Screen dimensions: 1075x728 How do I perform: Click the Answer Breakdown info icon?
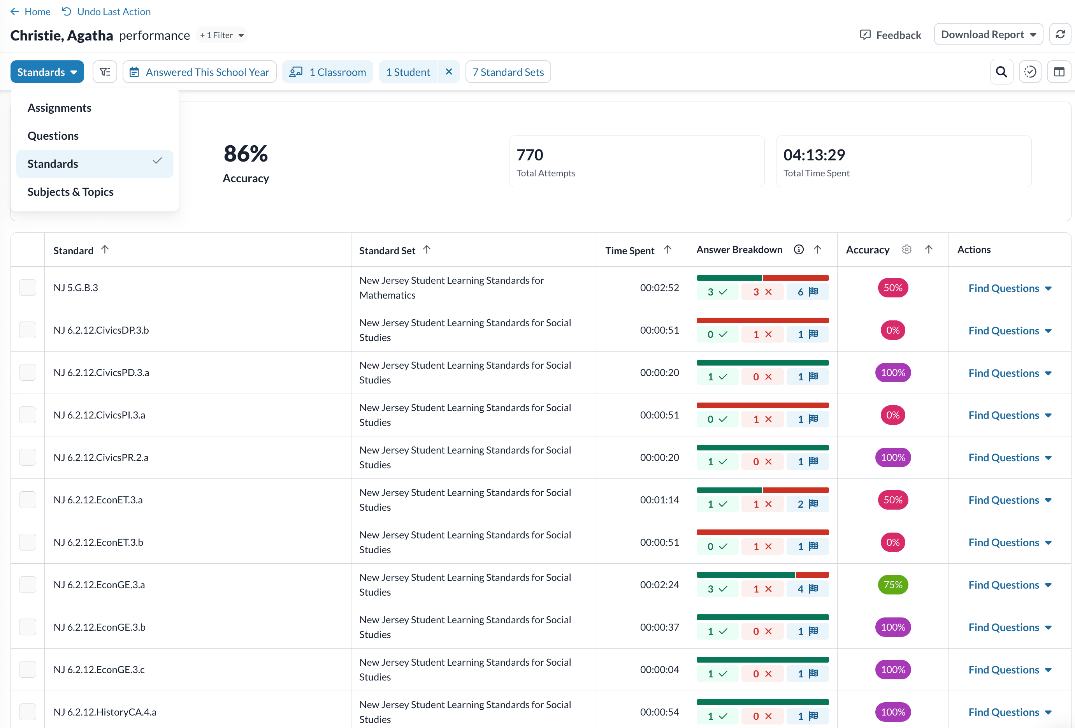pyautogui.click(x=799, y=250)
